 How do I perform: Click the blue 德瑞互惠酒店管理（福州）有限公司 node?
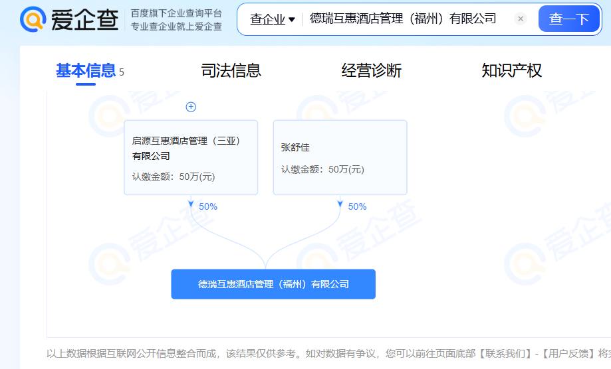coord(273,284)
